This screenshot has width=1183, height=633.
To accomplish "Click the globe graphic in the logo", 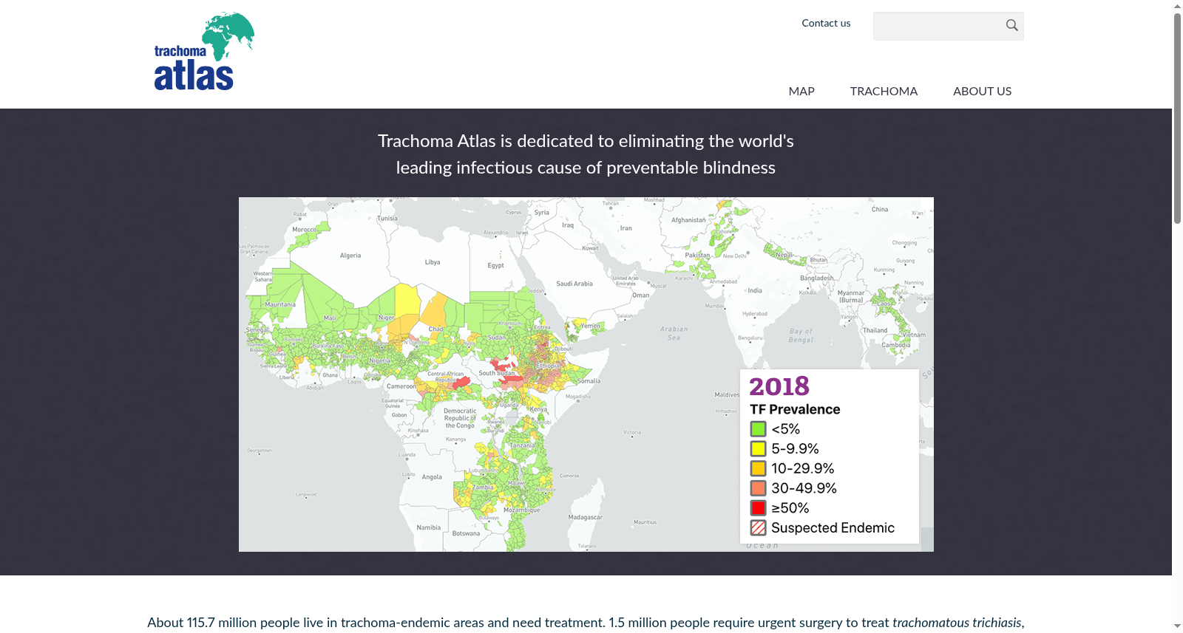I will pos(228,35).
